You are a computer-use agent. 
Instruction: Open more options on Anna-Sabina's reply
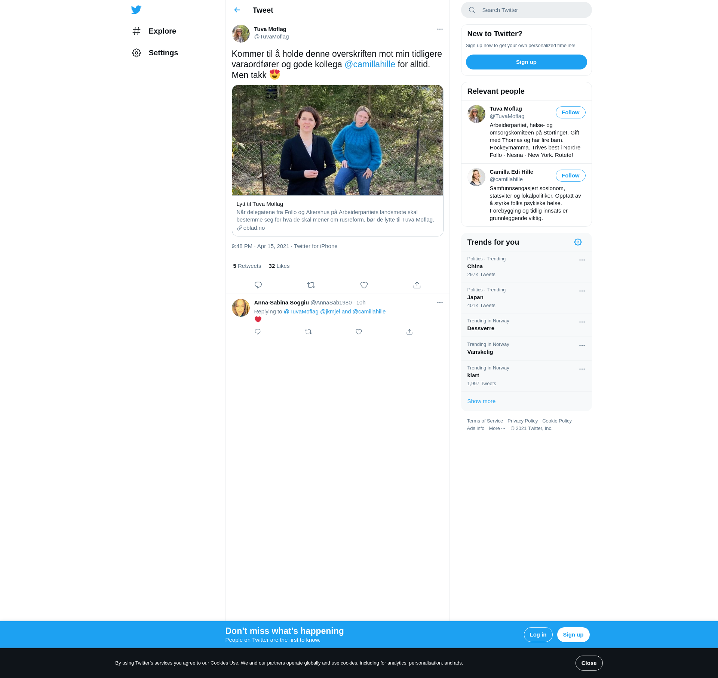pyautogui.click(x=440, y=303)
